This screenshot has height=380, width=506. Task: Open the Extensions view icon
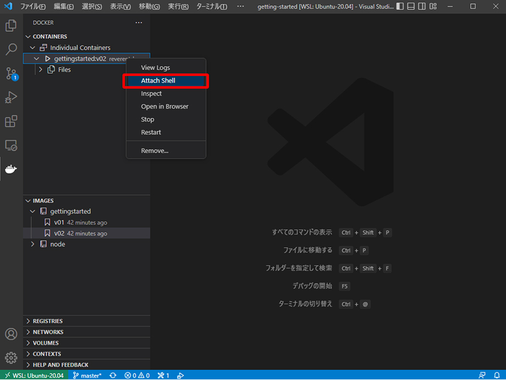click(x=11, y=121)
